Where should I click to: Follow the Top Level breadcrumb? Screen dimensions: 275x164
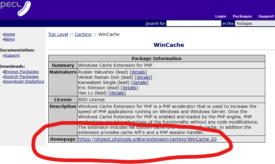[58, 34]
